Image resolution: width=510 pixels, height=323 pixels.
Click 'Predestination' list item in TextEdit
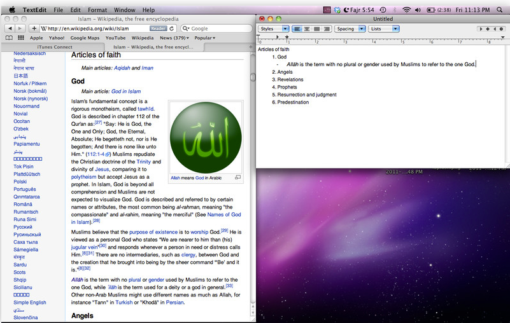[x=293, y=102]
